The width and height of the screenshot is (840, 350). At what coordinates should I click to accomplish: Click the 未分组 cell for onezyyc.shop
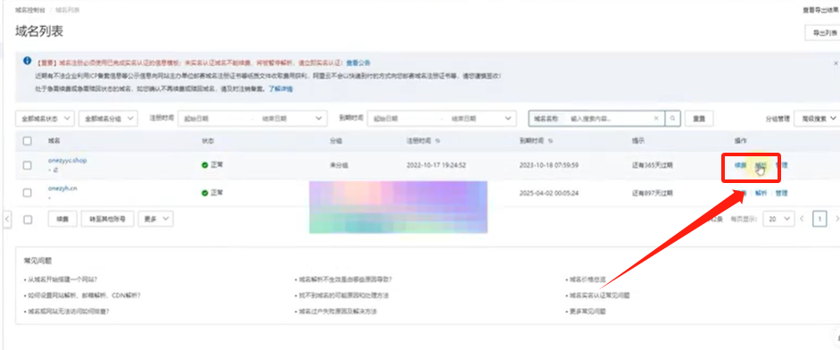[339, 165]
